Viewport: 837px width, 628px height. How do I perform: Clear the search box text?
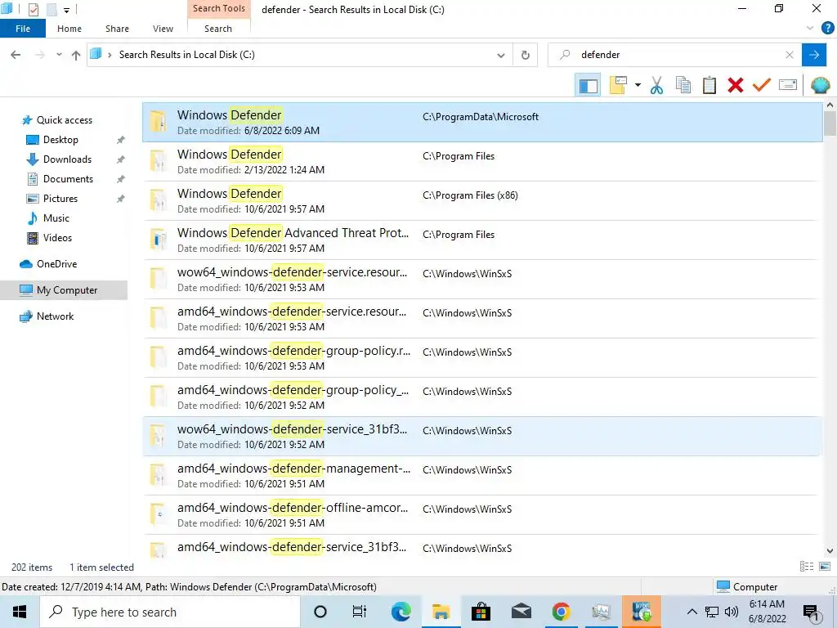pos(790,55)
